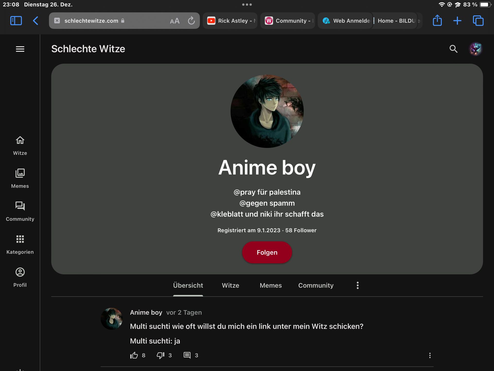494x371 pixels.
Task: Click Anime boy author name link
Action: [146, 312]
